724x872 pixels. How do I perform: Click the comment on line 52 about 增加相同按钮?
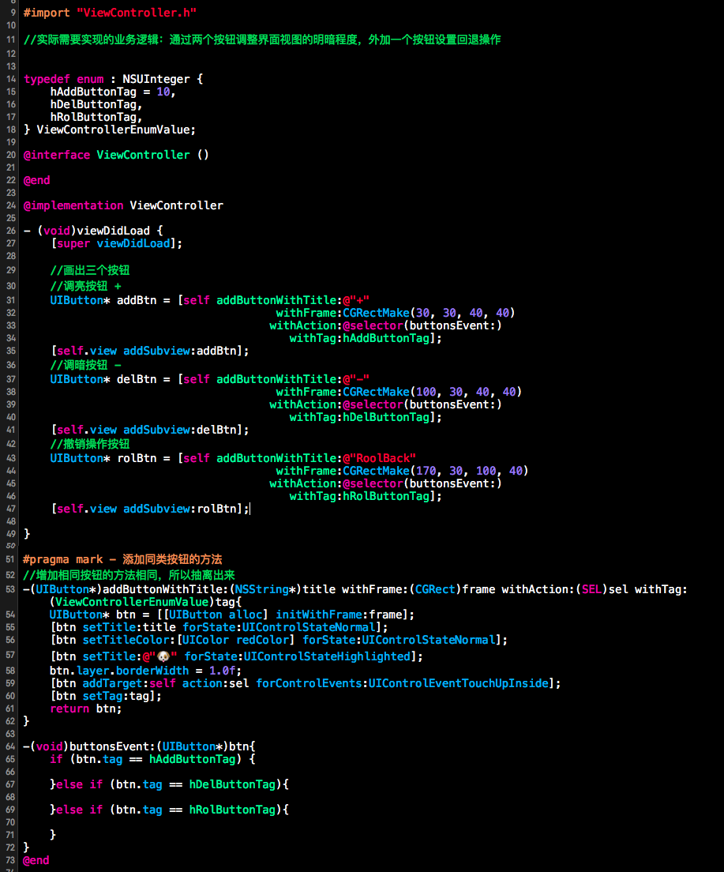point(129,575)
